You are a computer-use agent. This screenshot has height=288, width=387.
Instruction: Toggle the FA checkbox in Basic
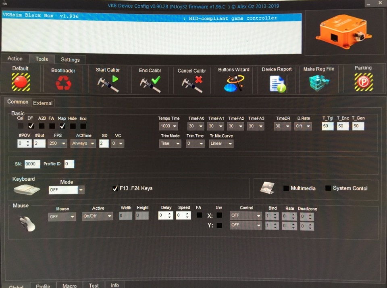[52, 126]
